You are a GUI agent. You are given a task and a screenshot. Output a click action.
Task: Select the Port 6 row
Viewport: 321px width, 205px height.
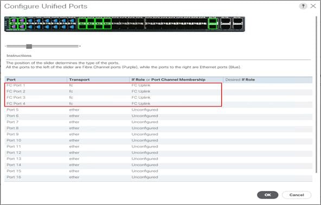pos(158,116)
